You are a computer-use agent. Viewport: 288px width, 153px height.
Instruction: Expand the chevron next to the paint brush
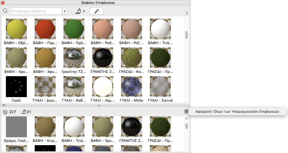pos(84,11)
